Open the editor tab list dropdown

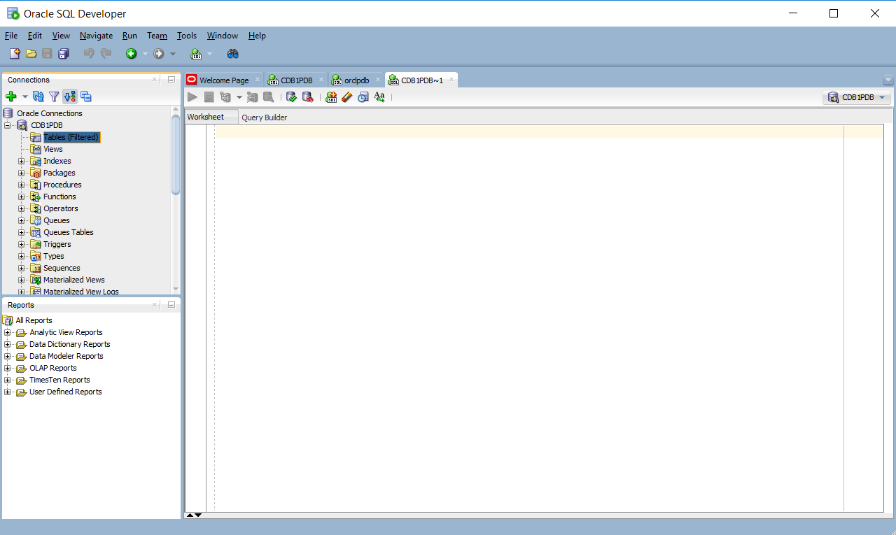888,80
